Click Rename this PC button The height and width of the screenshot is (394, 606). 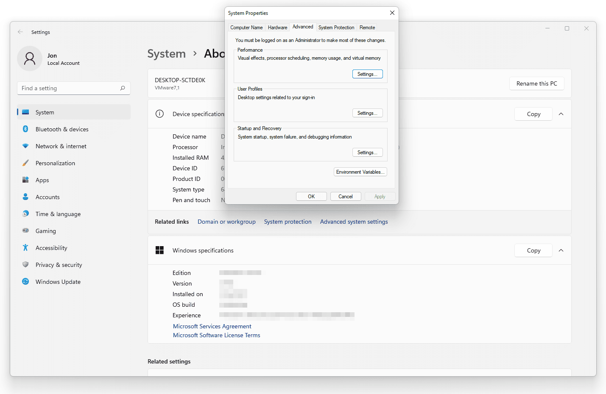pyautogui.click(x=537, y=83)
